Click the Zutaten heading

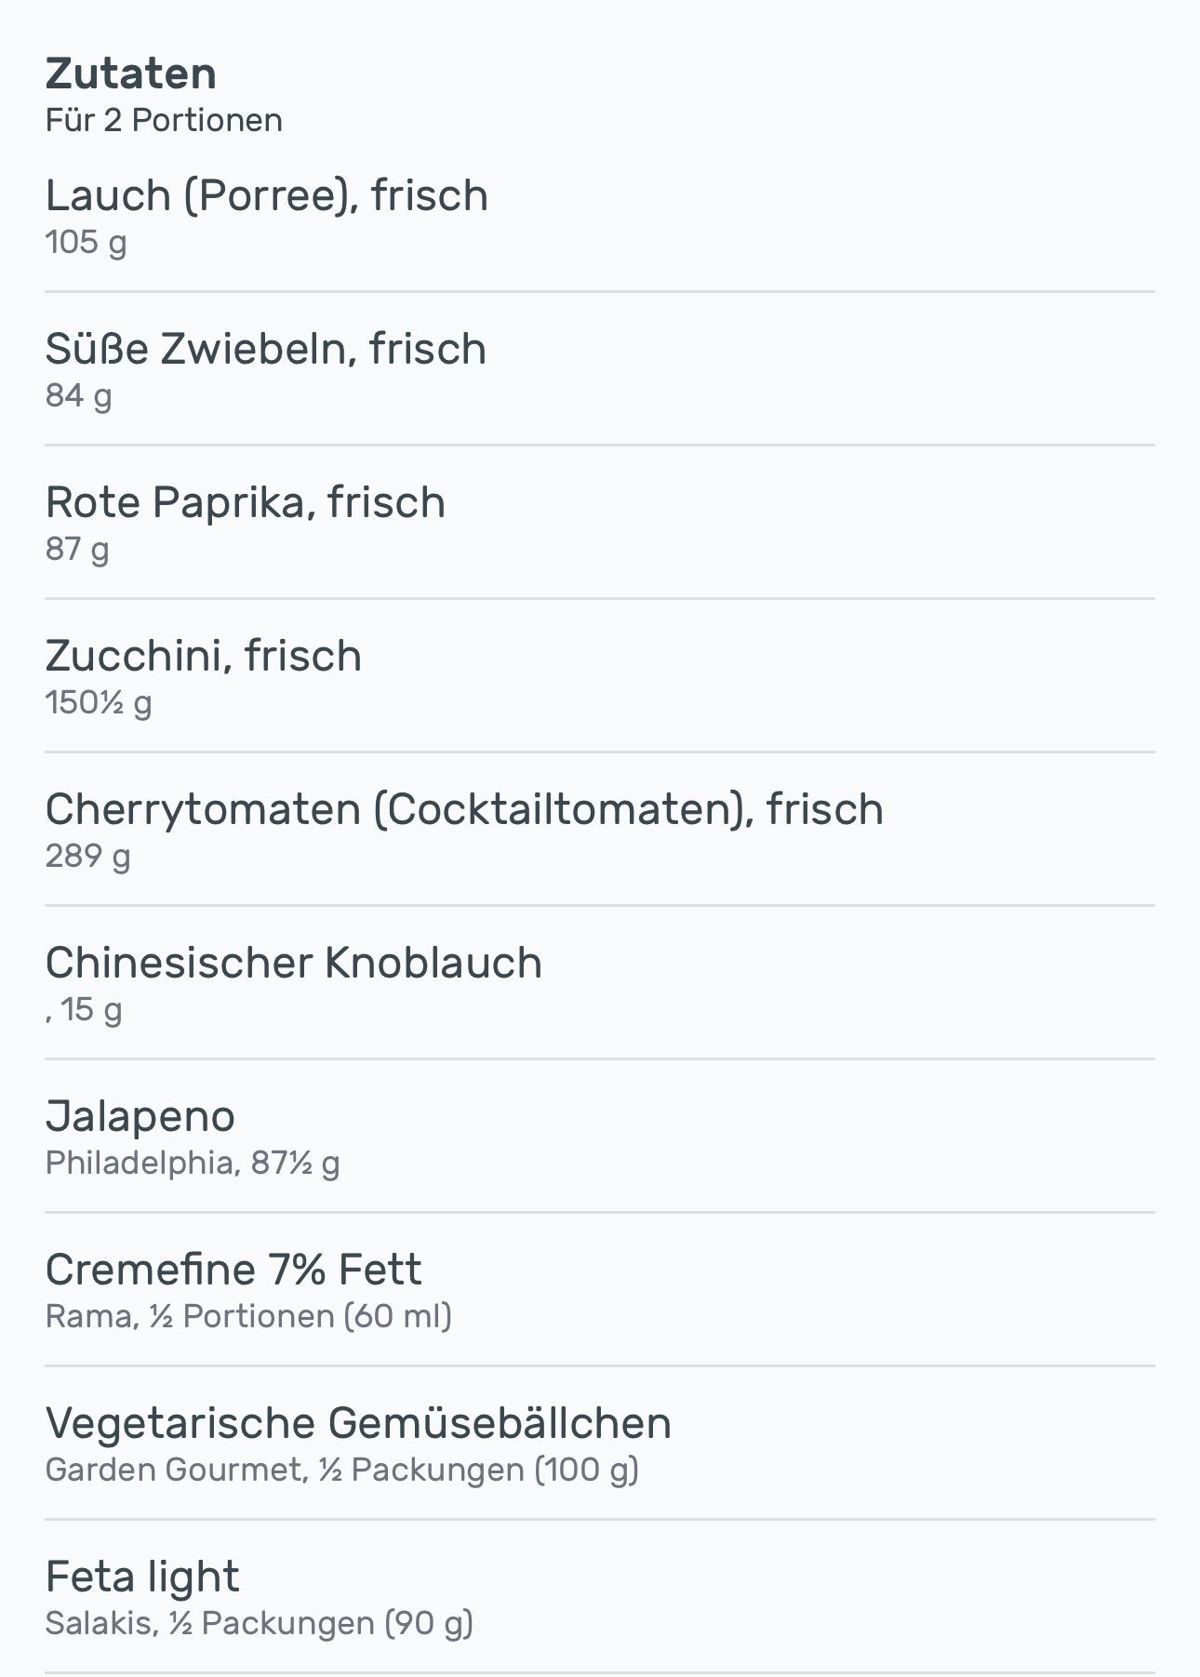(130, 73)
